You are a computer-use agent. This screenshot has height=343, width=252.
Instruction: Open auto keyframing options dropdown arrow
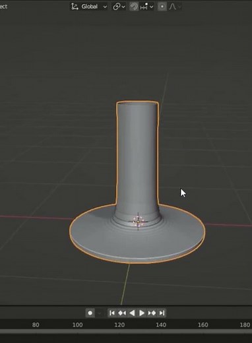click(100, 313)
